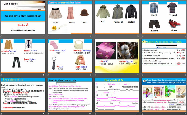The image size is (187, 115).
Task: Click the animation star icon under slide 6
Action: click(x=48, y=75)
